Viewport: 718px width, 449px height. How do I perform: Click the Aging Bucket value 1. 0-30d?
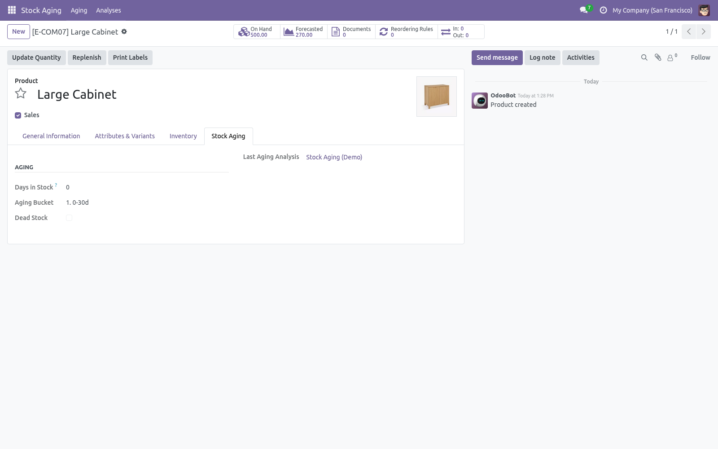click(x=77, y=202)
